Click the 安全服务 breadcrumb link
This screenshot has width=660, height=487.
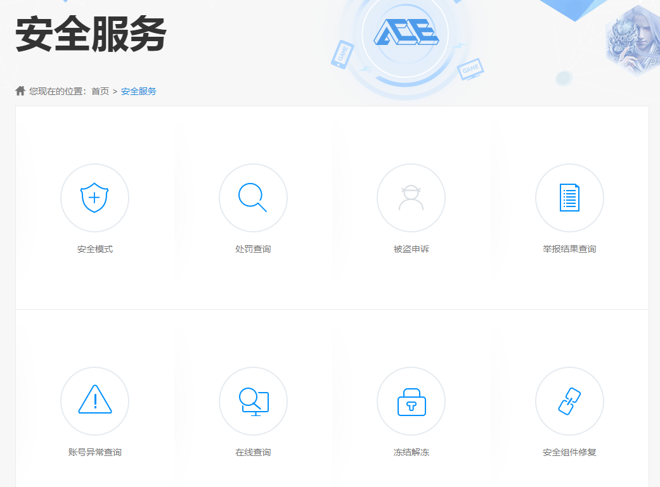tap(138, 91)
